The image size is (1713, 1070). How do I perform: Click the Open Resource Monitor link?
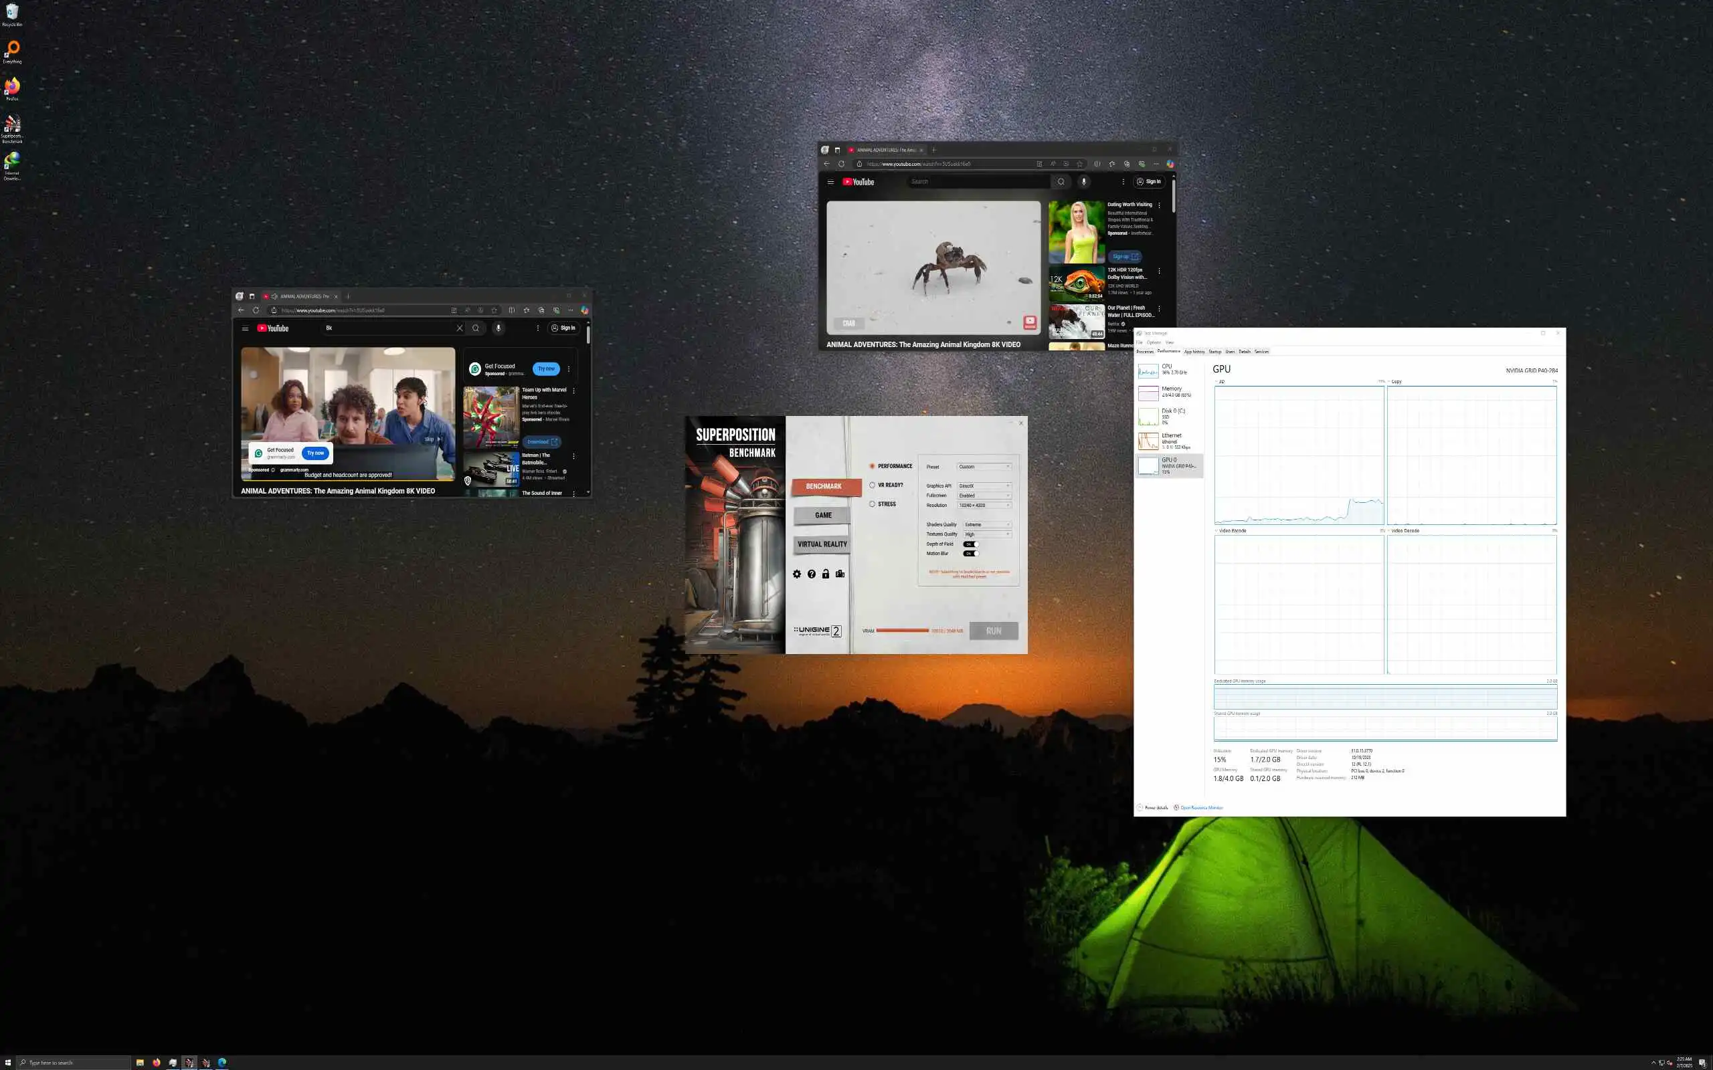click(x=1201, y=807)
